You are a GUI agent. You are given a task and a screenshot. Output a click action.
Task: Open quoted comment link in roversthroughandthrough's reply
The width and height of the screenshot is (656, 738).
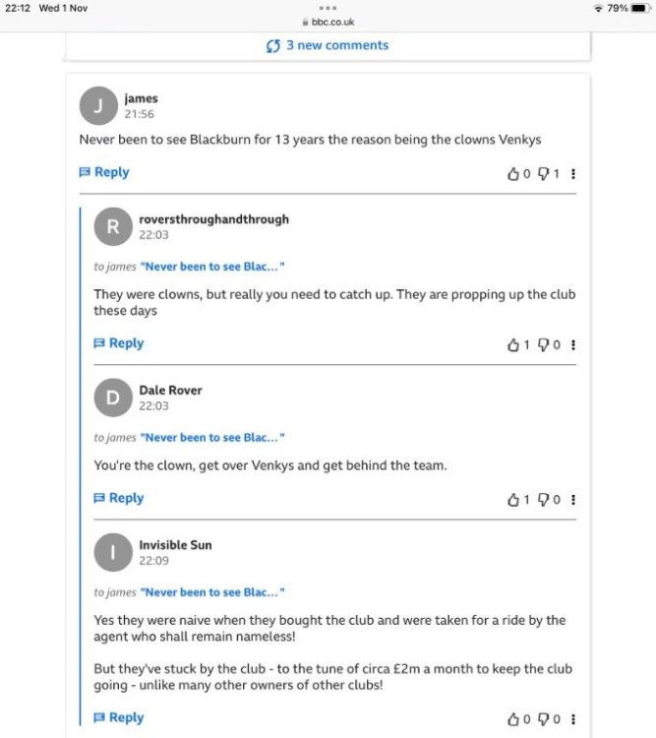tap(212, 267)
